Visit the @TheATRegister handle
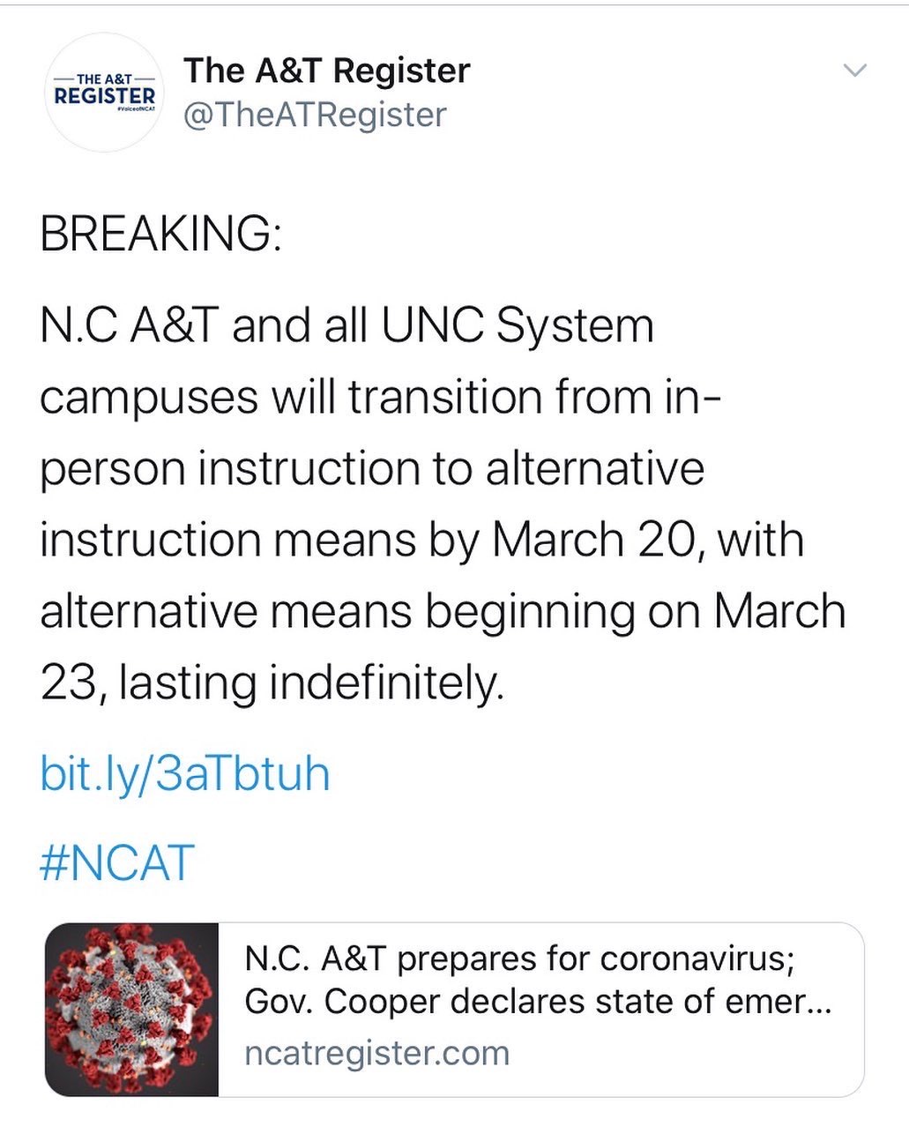The image size is (909, 1134). [x=315, y=115]
